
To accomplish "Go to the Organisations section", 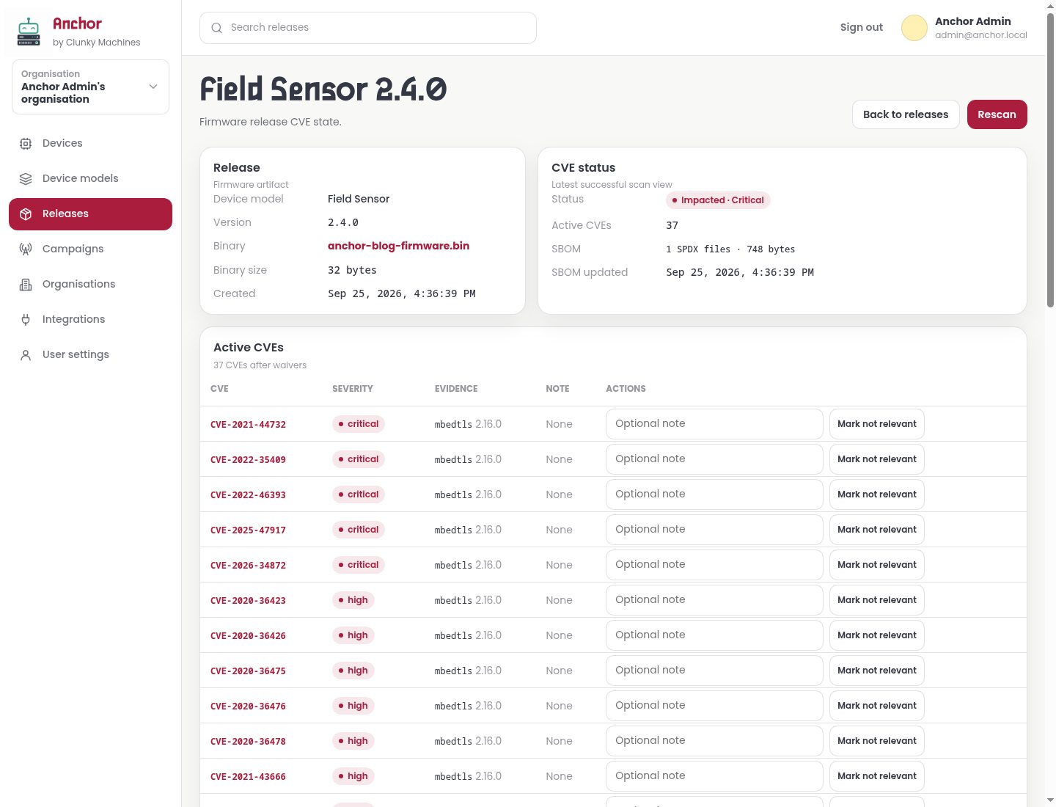I will click(90, 285).
